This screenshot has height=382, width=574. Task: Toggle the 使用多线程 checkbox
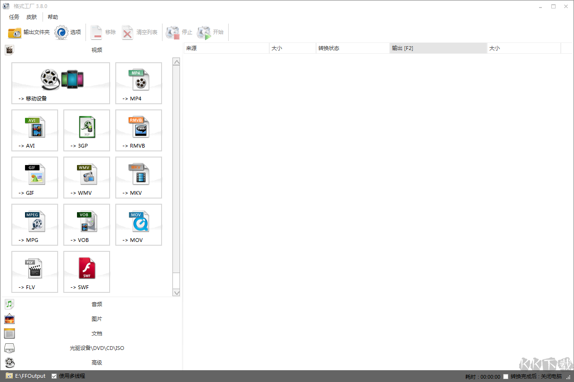pyautogui.click(x=54, y=376)
